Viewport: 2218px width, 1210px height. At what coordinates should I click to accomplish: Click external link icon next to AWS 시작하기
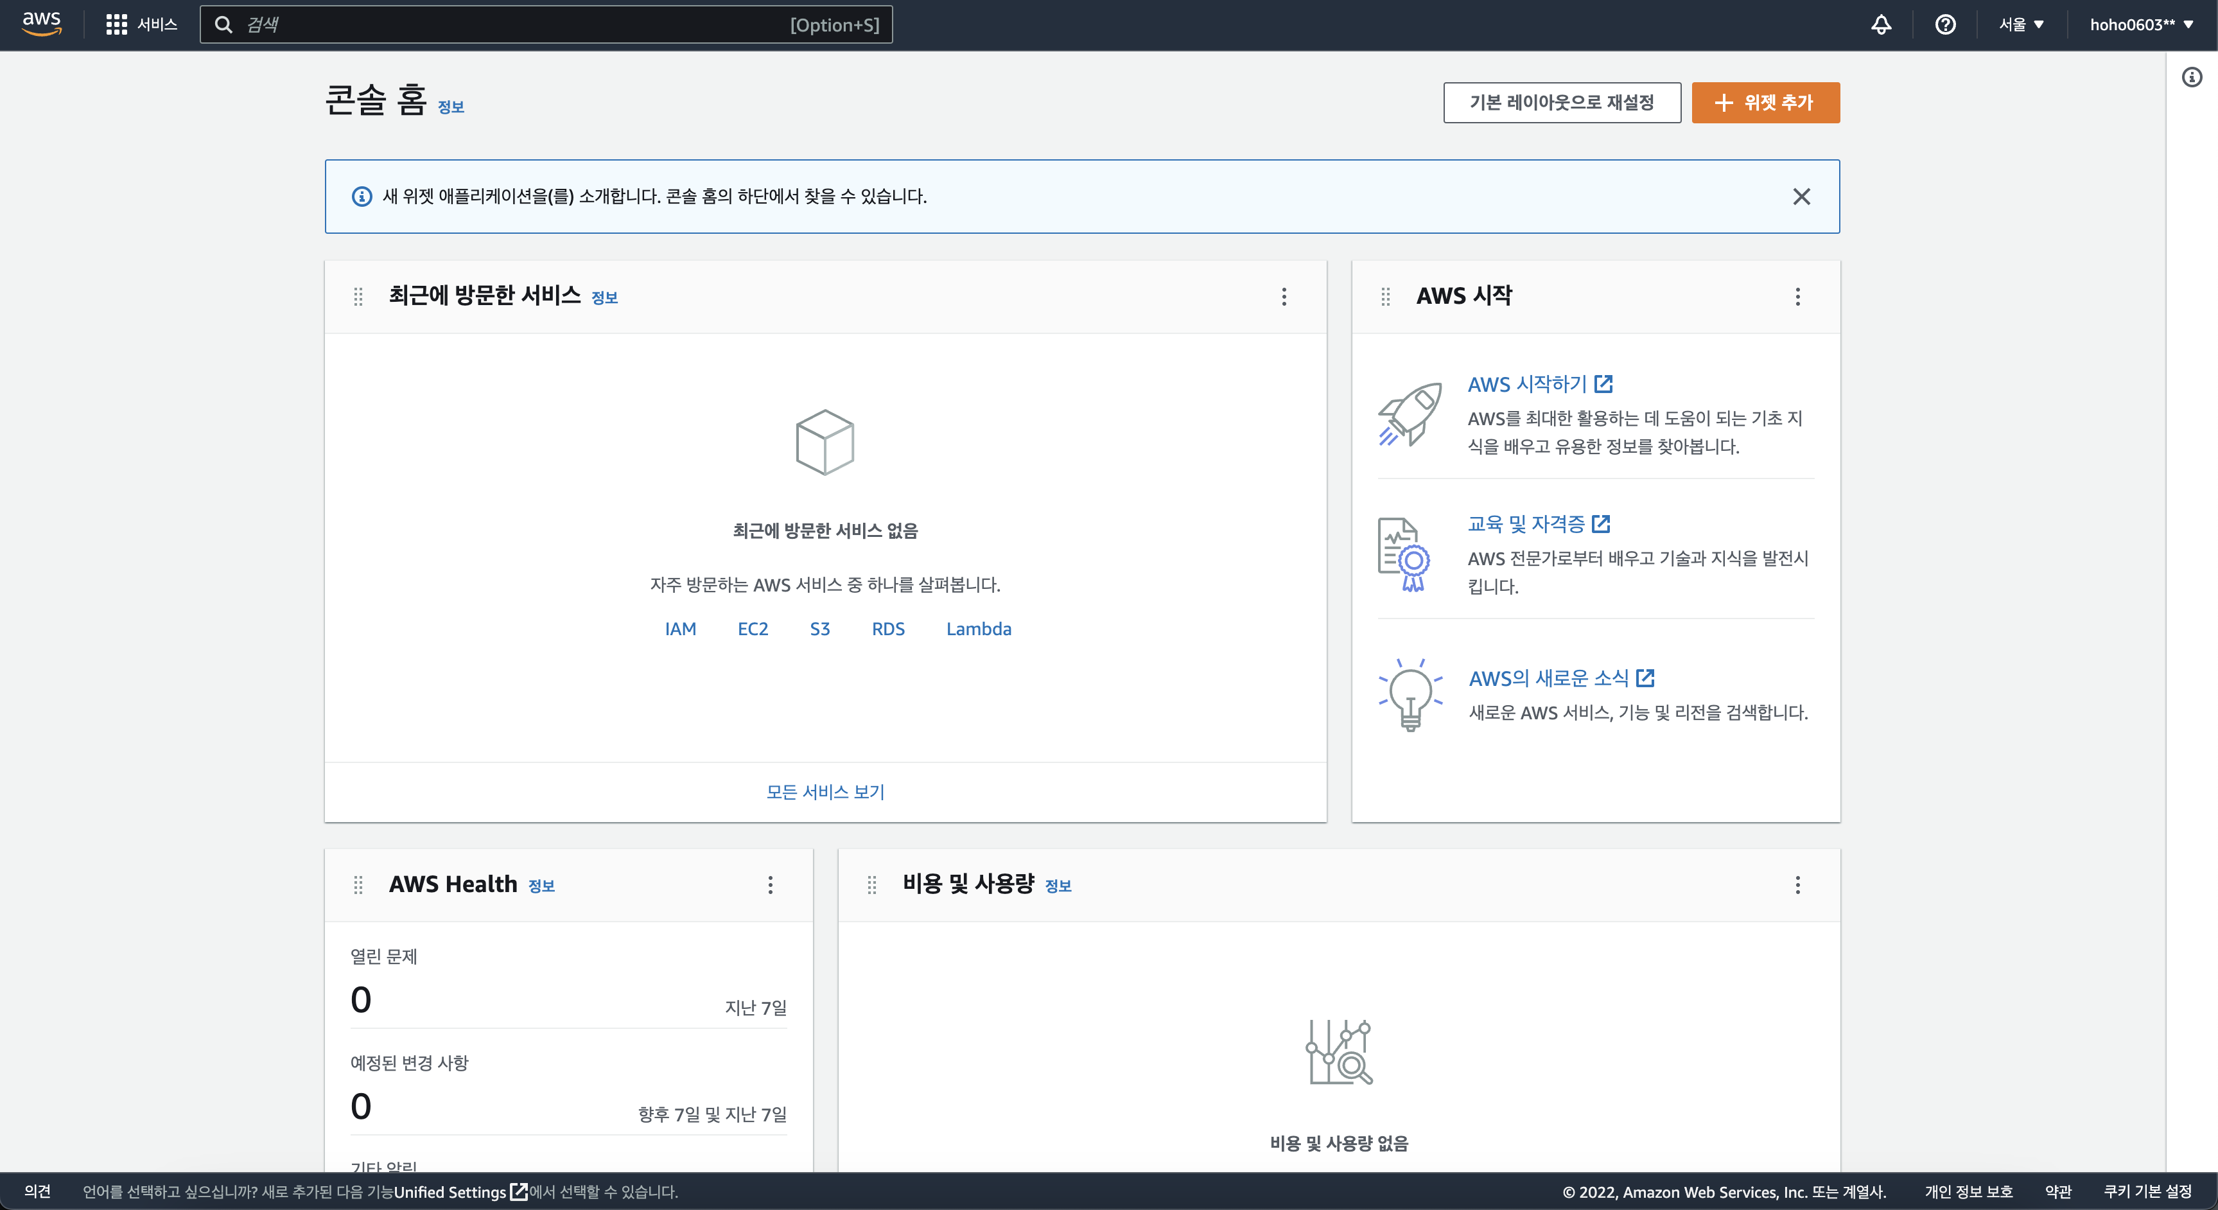point(1603,383)
